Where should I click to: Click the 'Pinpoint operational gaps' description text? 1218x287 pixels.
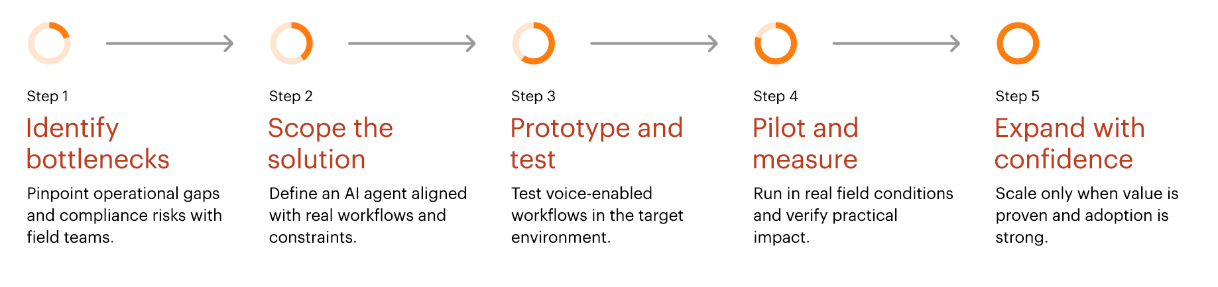(123, 194)
